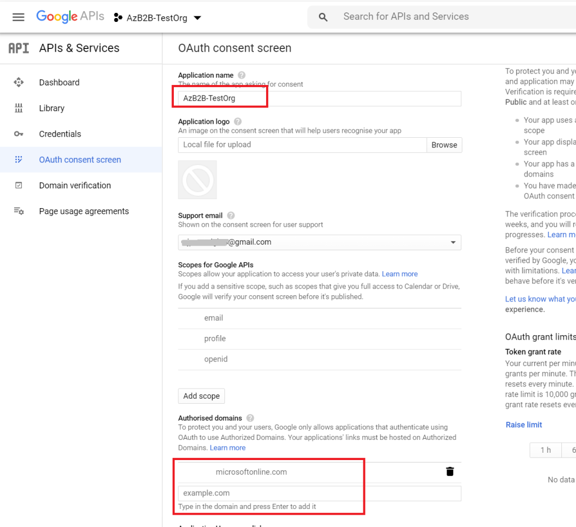Open the Credentials section

60,134
